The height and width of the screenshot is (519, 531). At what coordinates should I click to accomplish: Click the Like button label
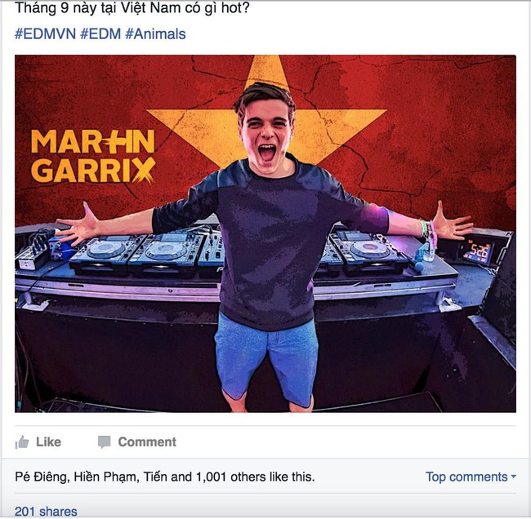click(48, 441)
